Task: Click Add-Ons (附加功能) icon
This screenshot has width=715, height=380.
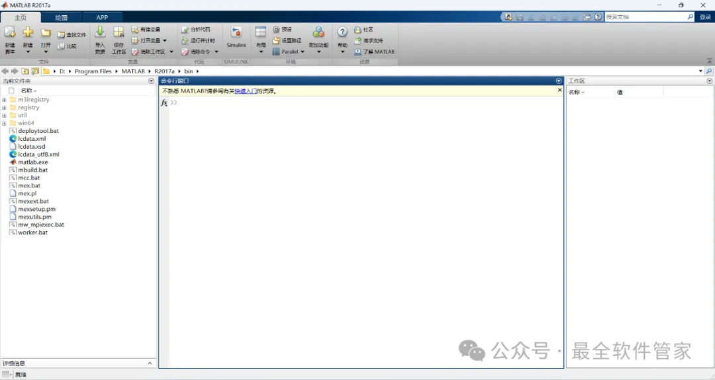Action: coord(318,32)
